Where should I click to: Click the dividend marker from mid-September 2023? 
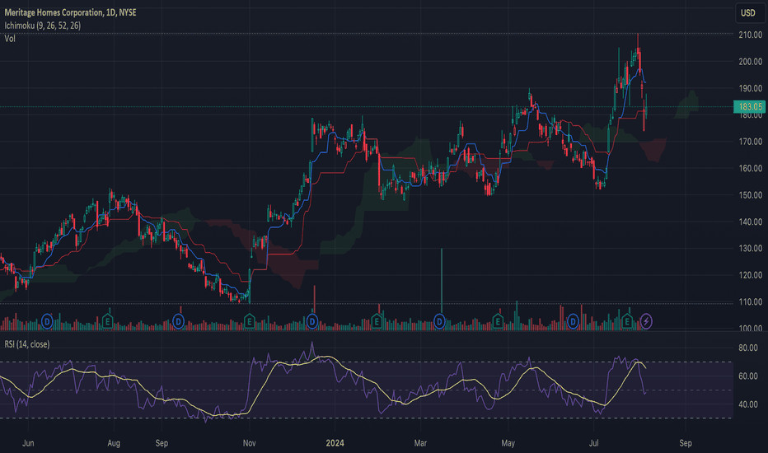(x=179, y=322)
